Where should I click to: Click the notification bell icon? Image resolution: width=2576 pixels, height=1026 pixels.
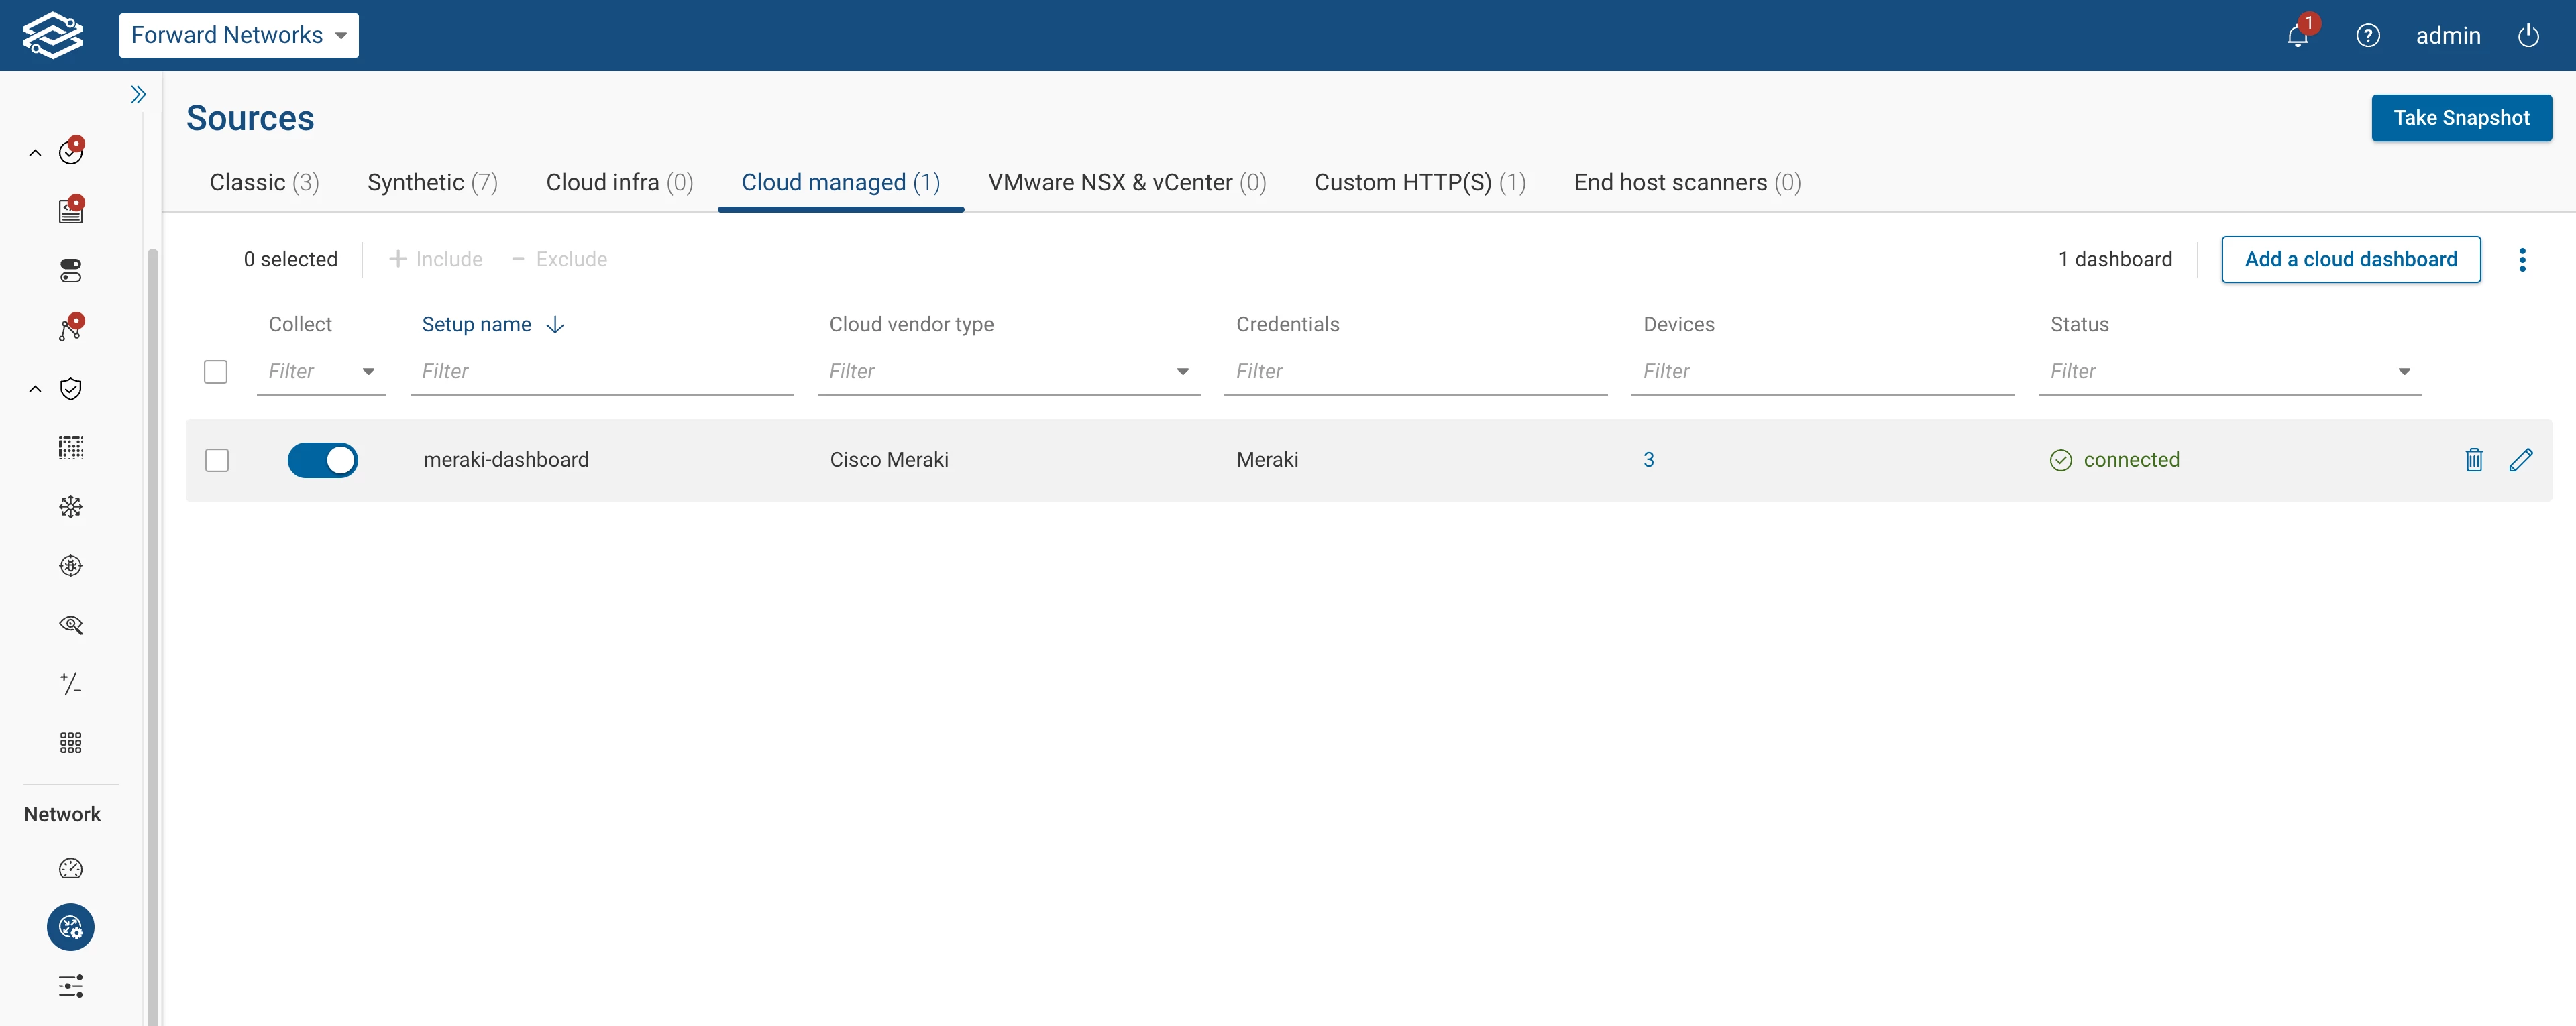pos(2297,36)
